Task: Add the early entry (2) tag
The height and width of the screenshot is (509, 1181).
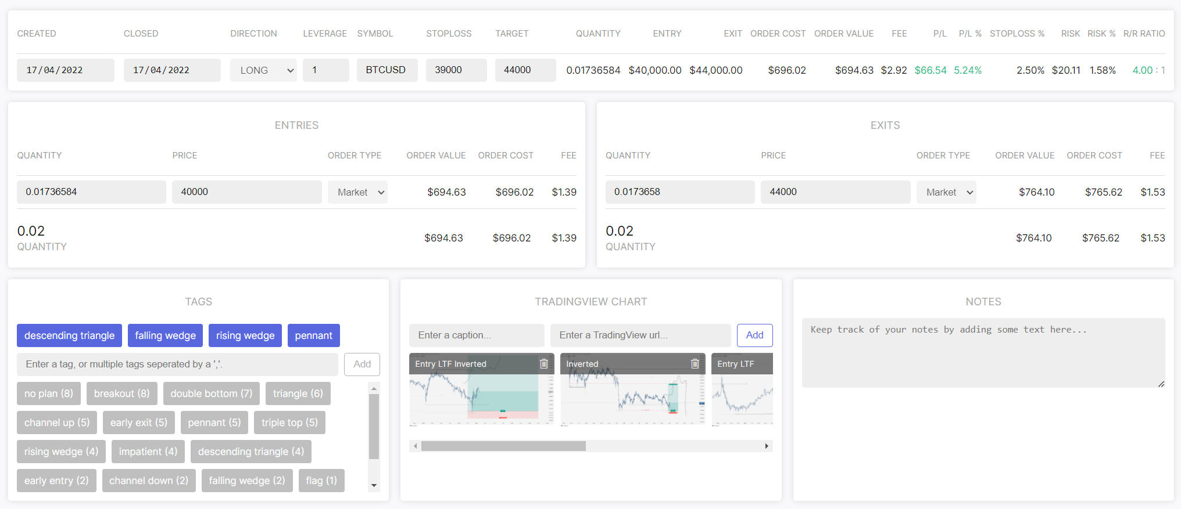Action: (x=56, y=481)
